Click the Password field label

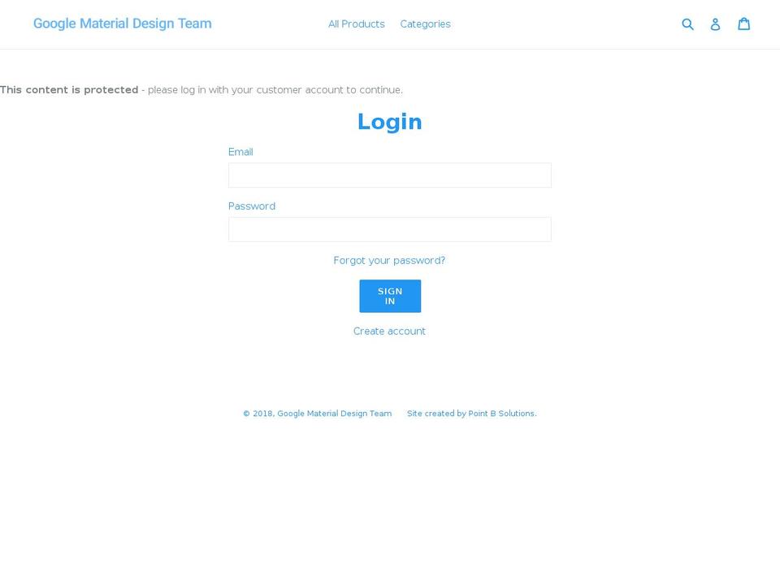(x=252, y=206)
